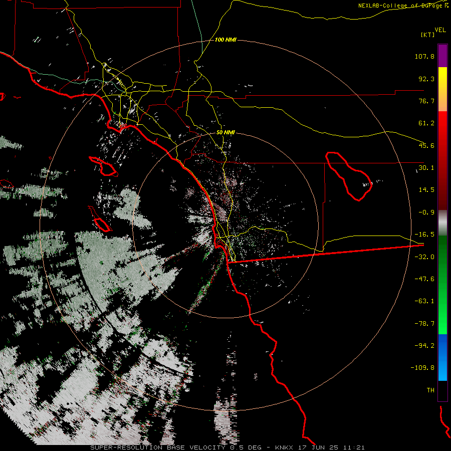
Task: Click the 30.1 velocity scale value
Action: 426,168
